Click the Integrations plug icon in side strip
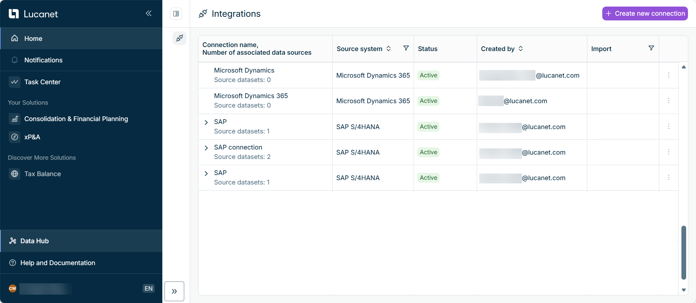Viewport: 696px width, 303px height. tap(179, 38)
